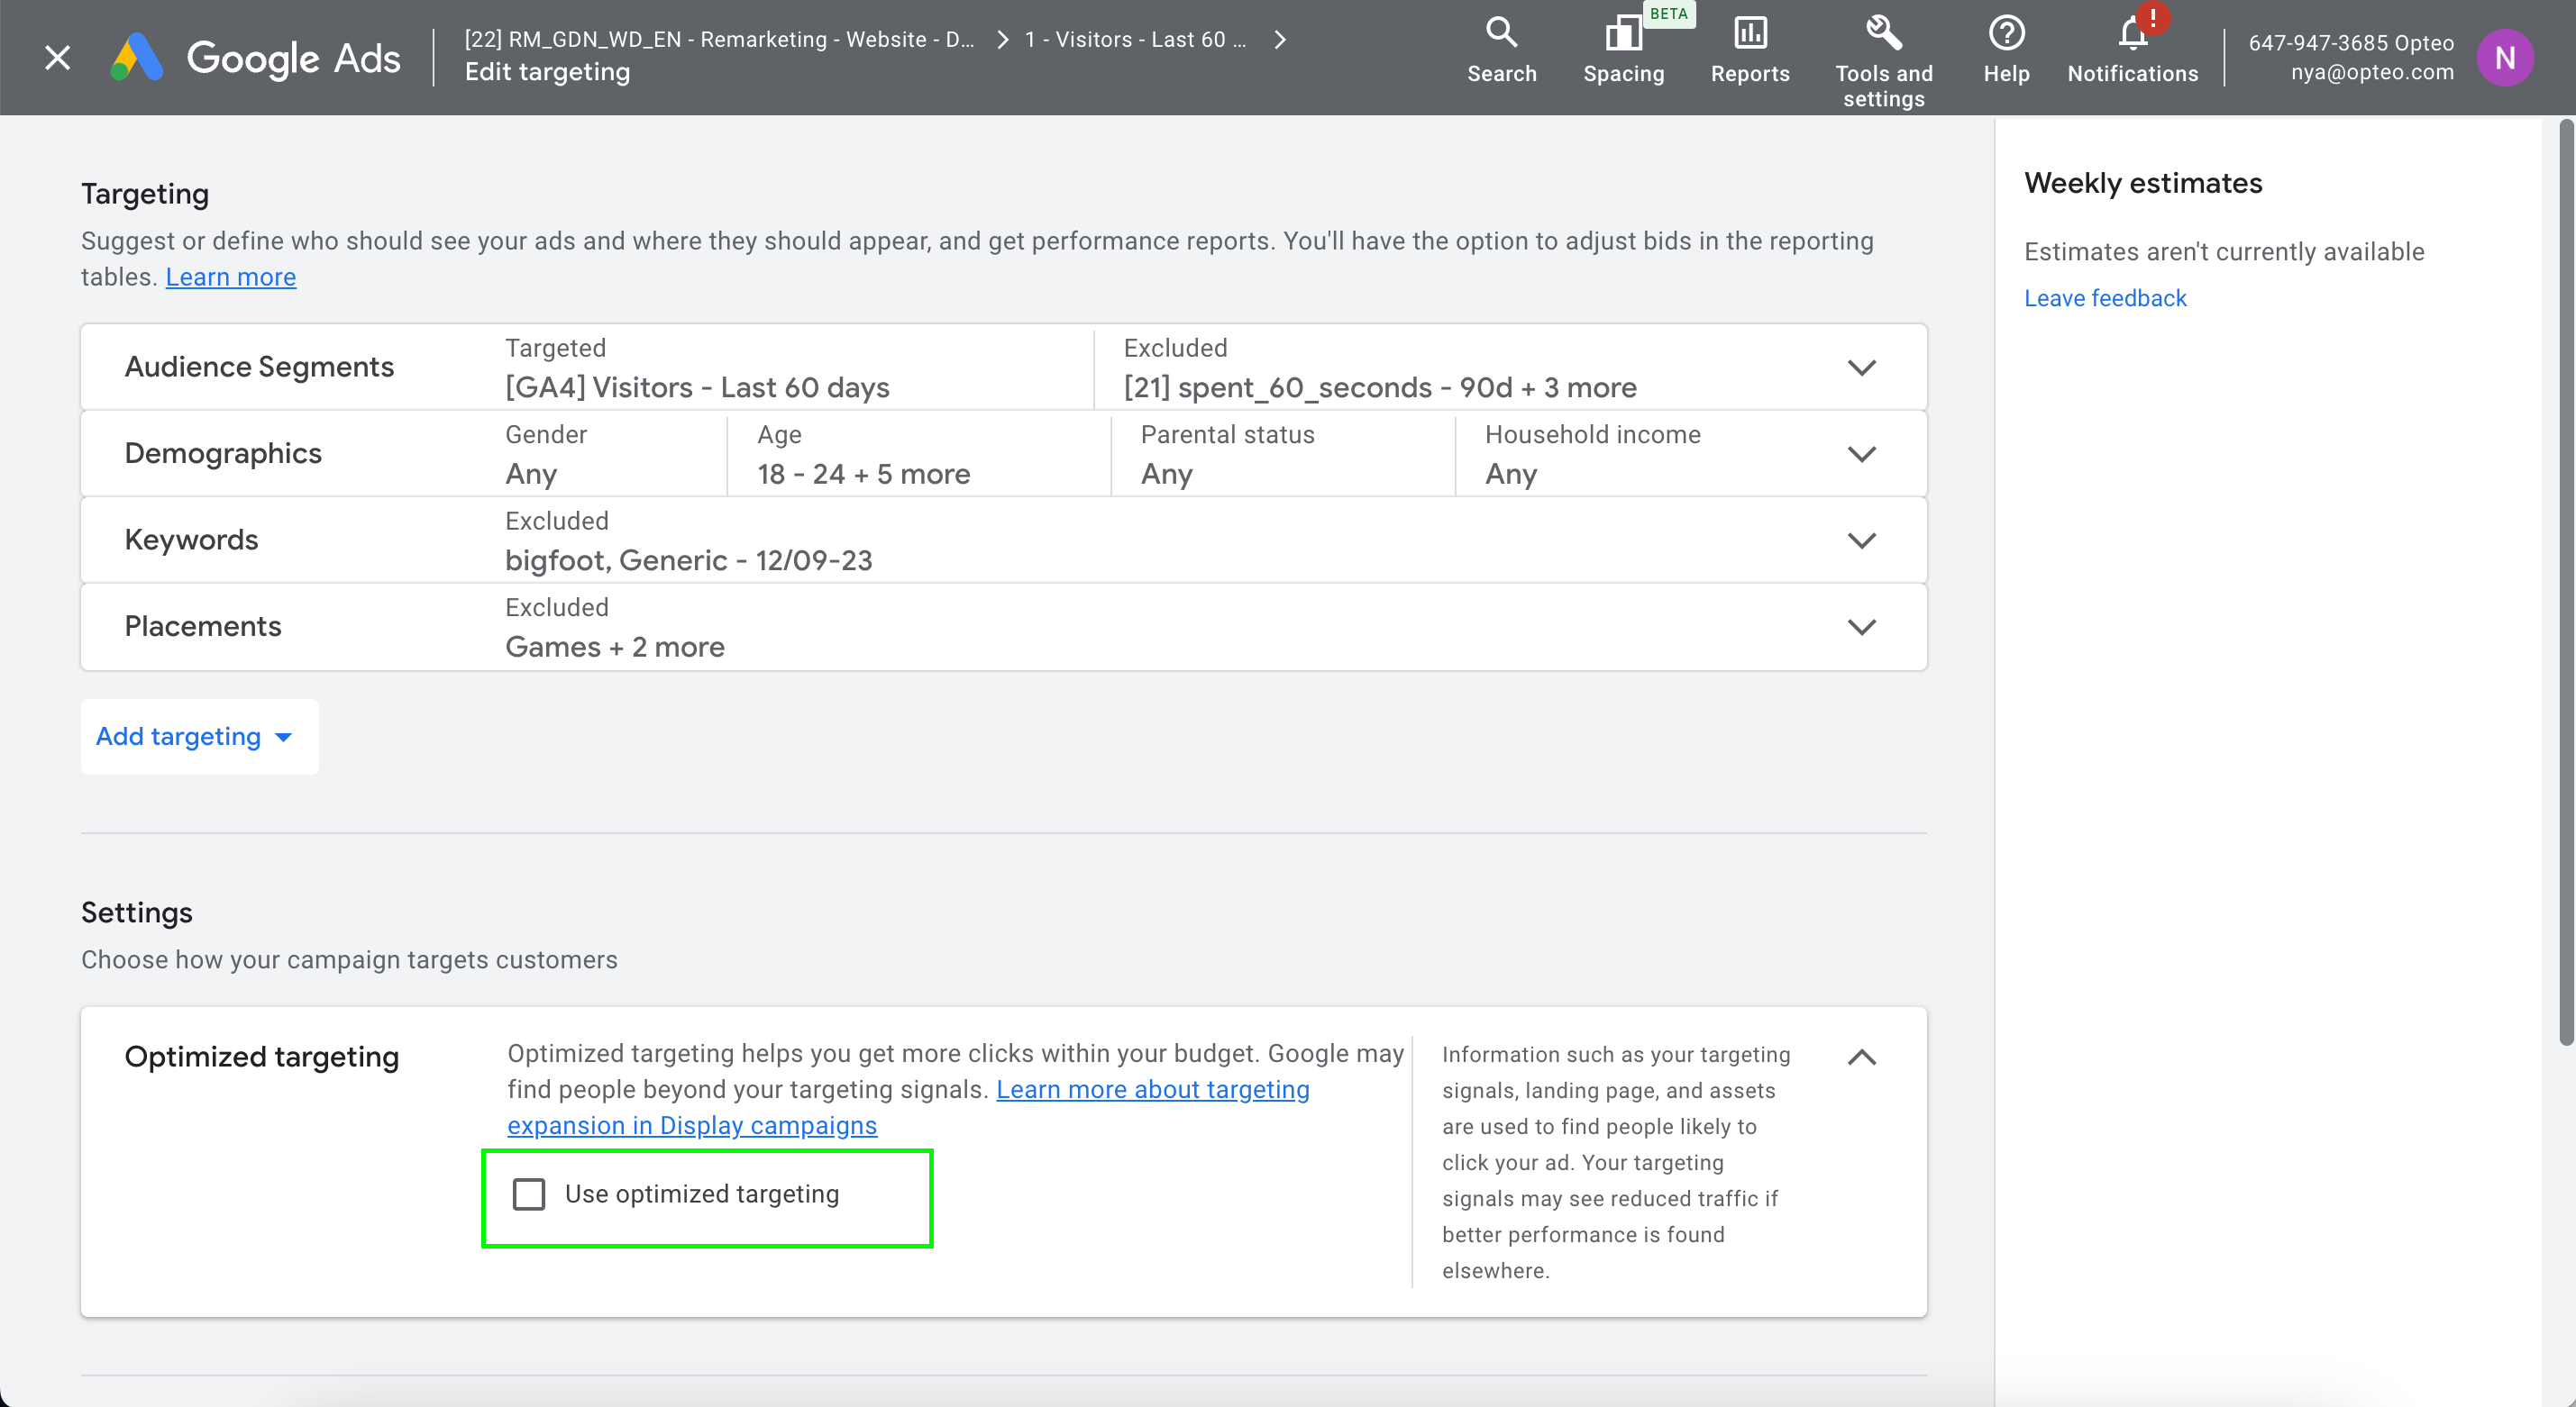Click the purple N account avatar

coord(2504,58)
